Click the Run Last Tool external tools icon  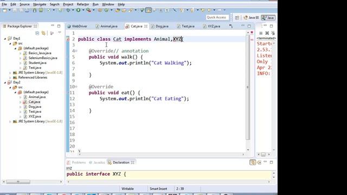[88, 10]
